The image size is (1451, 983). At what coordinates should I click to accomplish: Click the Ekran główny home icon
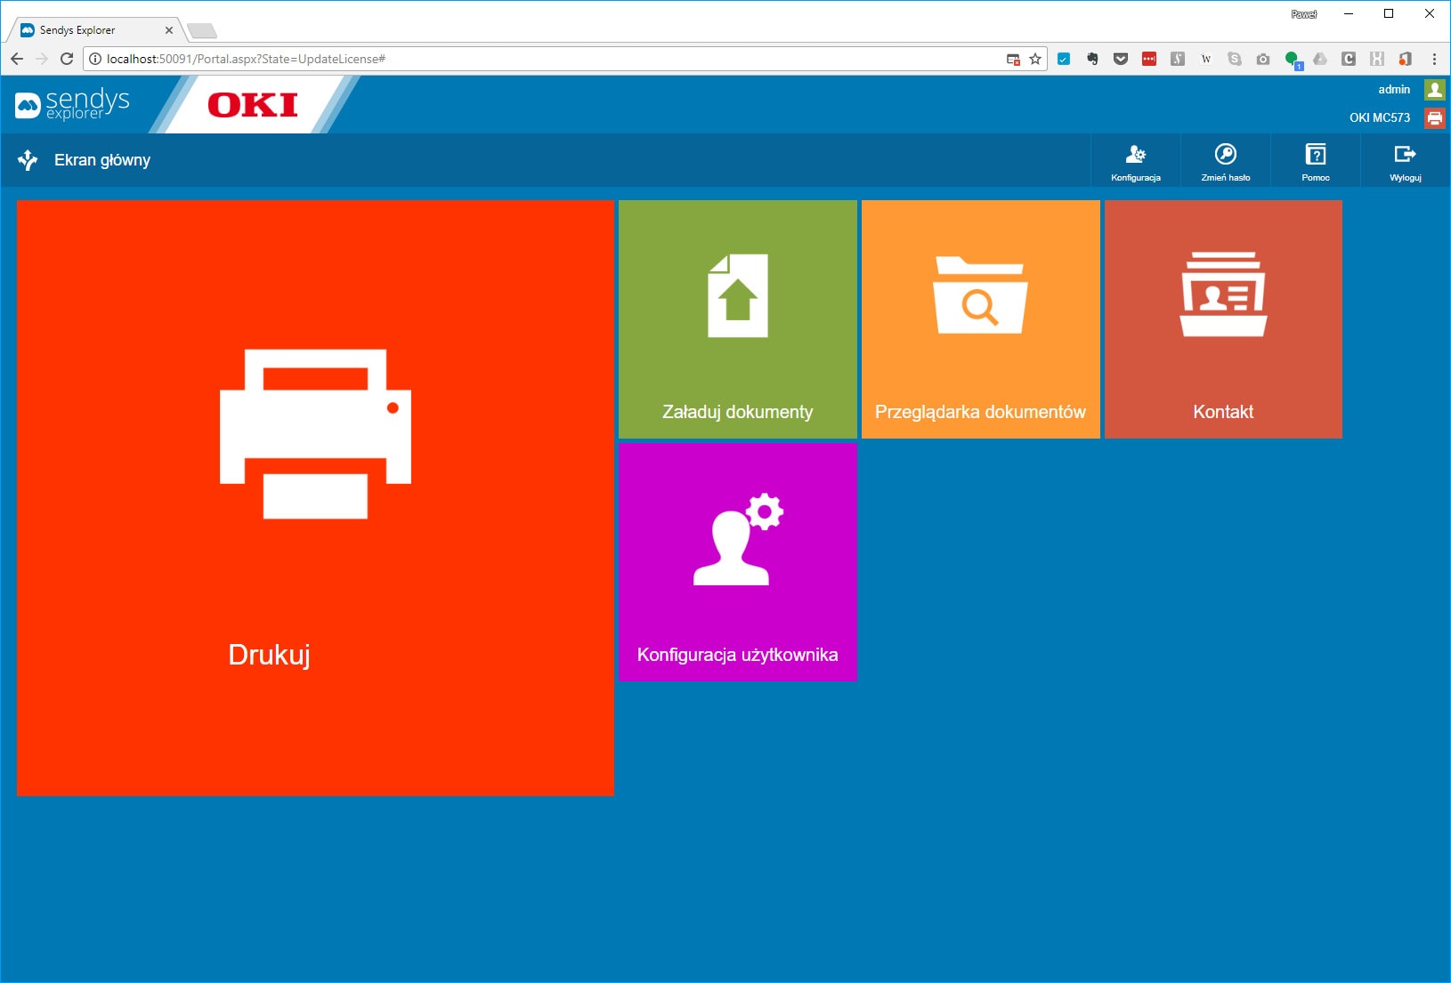click(x=28, y=160)
